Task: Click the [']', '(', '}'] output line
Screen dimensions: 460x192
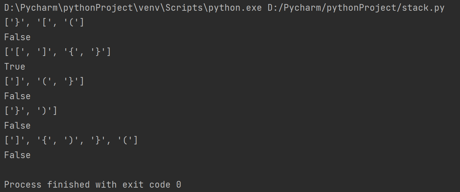Action: [44, 81]
